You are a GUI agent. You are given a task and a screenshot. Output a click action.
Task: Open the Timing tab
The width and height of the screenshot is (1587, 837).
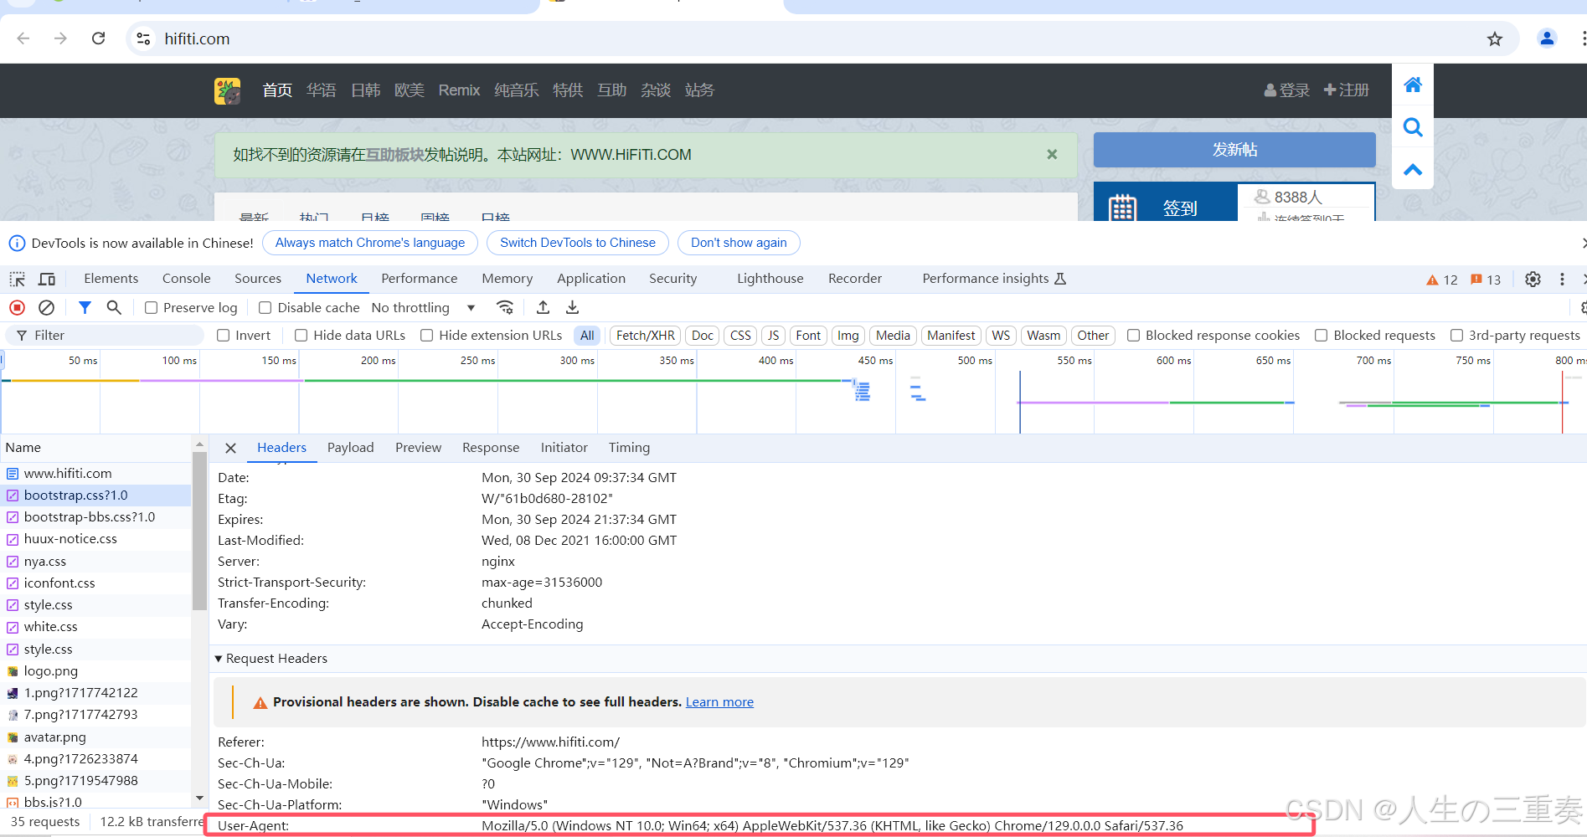pos(629,448)
